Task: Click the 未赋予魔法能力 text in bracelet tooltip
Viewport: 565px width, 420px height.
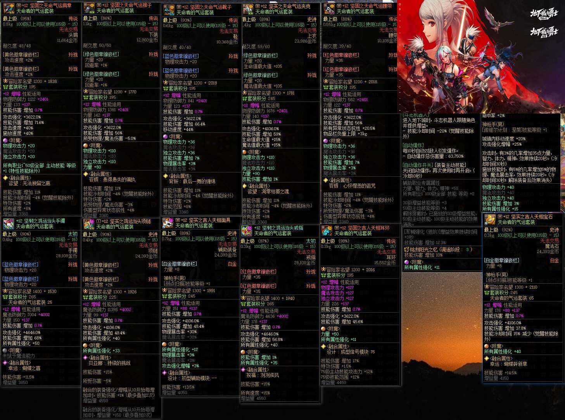Action: [19, 356]
